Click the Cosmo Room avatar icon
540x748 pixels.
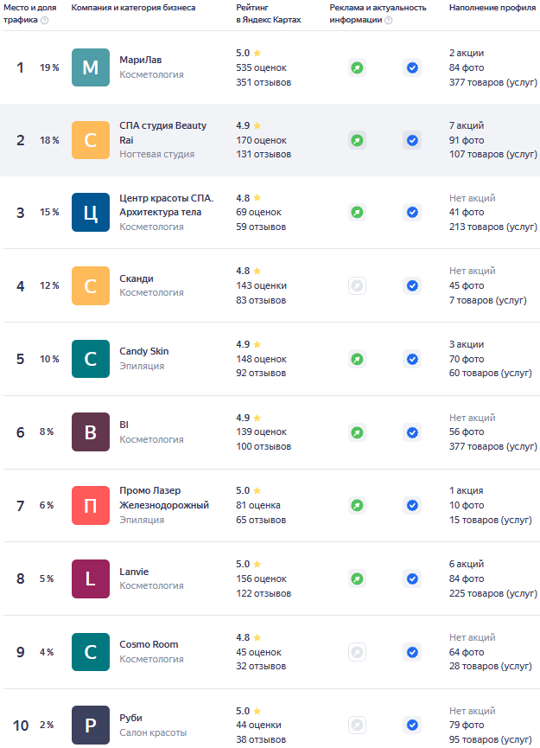91,652
